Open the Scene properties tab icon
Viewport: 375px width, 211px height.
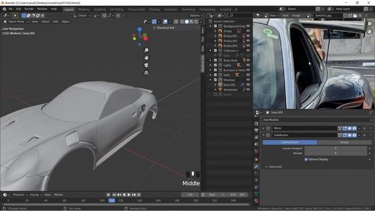pyautogui.click(x=257, y=144)
